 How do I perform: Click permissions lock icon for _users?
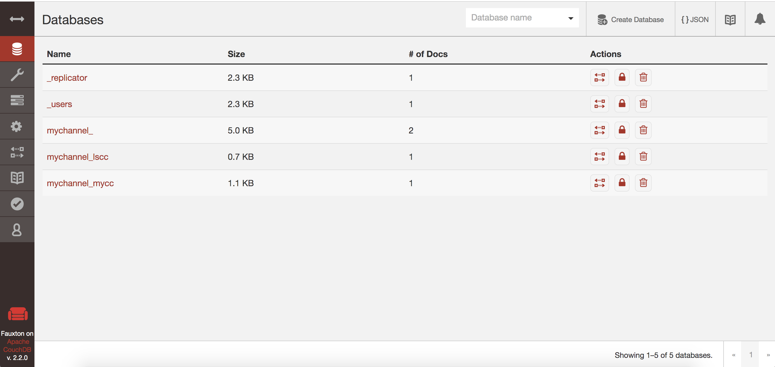click(622, 104)
